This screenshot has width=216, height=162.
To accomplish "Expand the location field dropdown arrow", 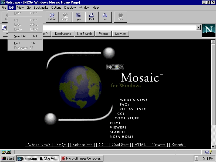I will [x=198, y=28].
